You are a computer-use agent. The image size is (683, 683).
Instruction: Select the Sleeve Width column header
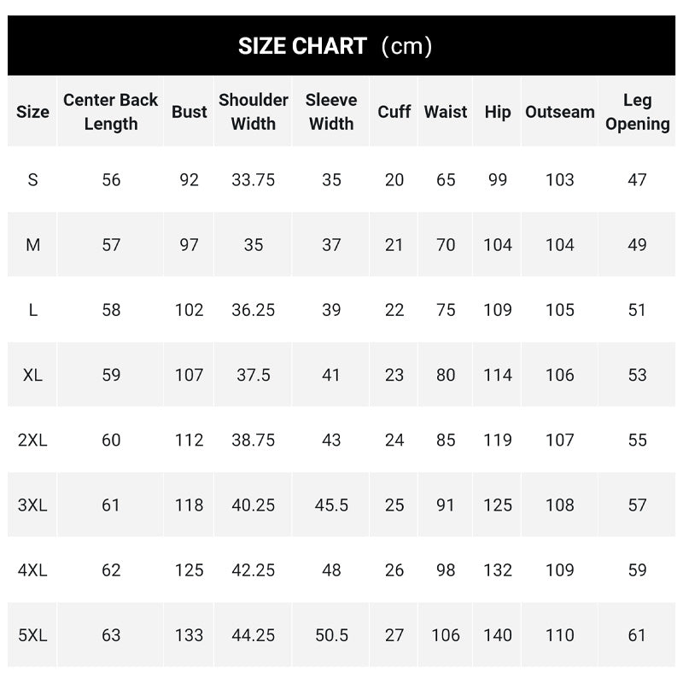pyautogui.click(x=331, y=112)
